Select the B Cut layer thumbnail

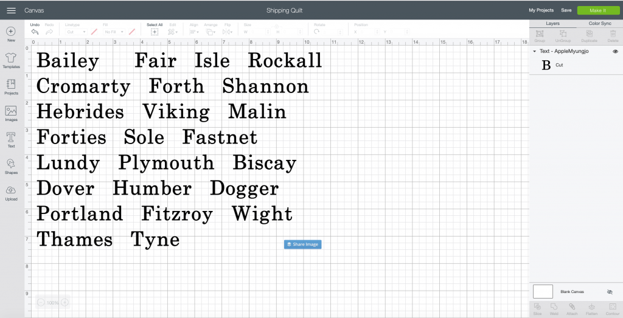click(x=546, y=65)
